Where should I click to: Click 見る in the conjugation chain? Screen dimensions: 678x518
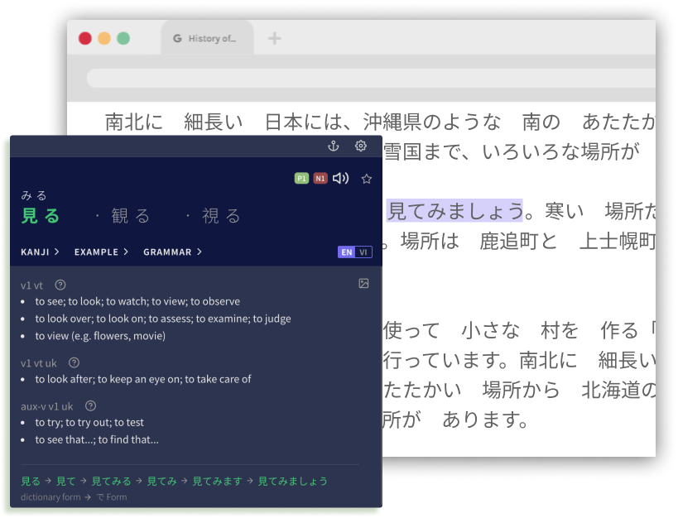click(x=31, y=481)
